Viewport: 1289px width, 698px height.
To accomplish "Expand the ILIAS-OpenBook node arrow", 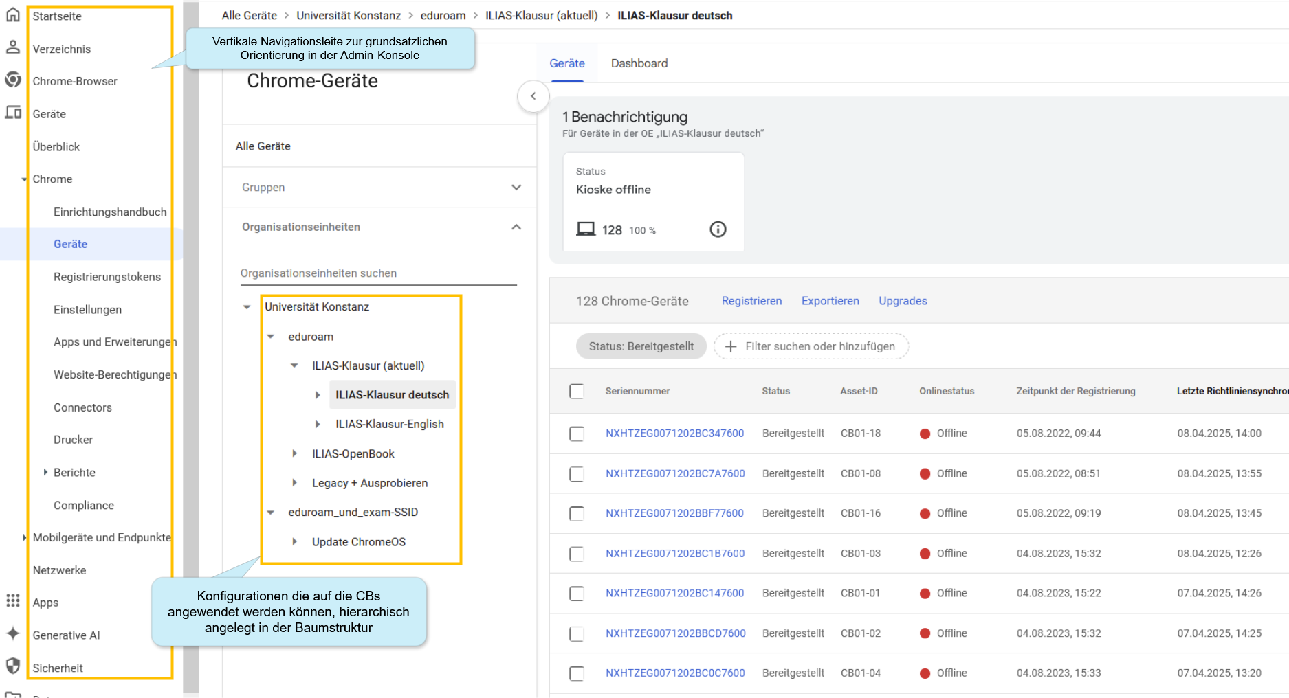I will [x=294, y=453].
